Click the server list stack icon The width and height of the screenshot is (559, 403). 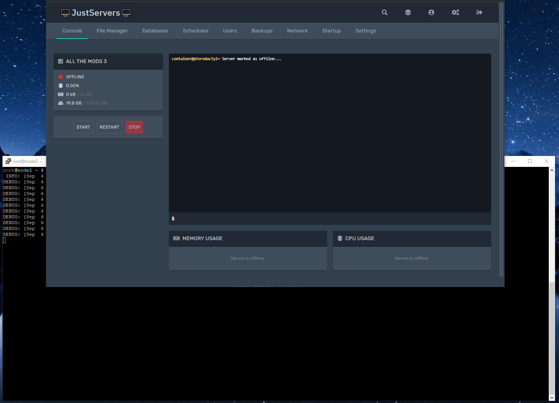tap(408, 12)
